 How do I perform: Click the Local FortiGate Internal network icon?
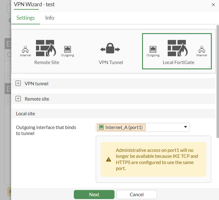tap(201, 49)
